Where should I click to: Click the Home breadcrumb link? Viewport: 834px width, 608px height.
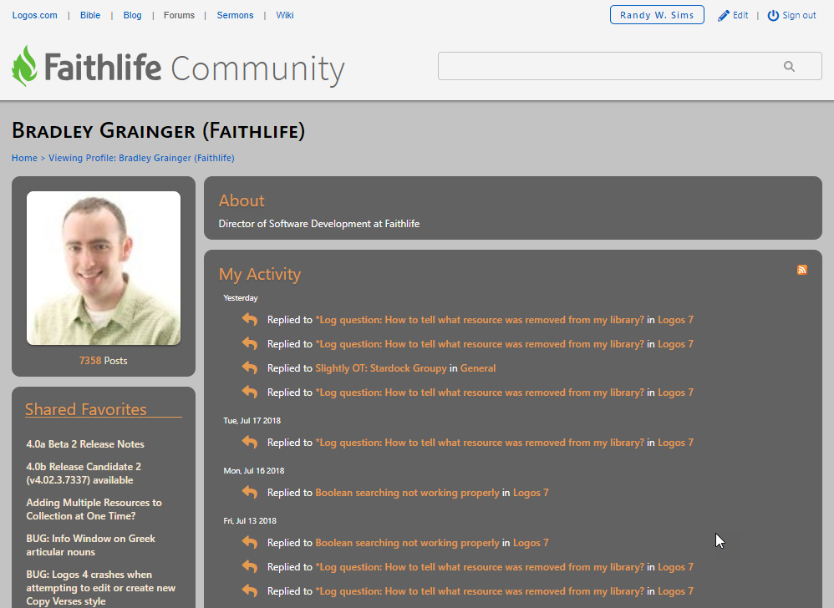[x=24, y=158]
